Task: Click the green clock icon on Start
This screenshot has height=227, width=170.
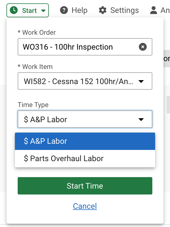Action: tap(14, 10)
